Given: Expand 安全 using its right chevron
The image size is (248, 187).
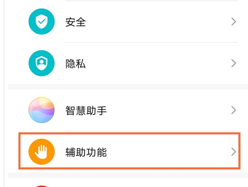Looking at the screenshot, I should click(x=234, y=21).
